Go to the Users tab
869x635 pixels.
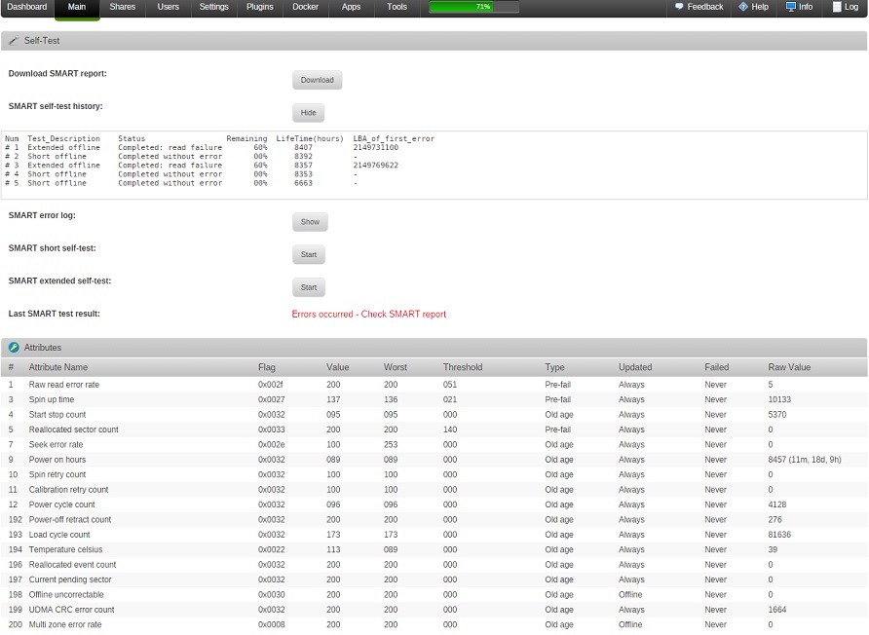(168, 7)
